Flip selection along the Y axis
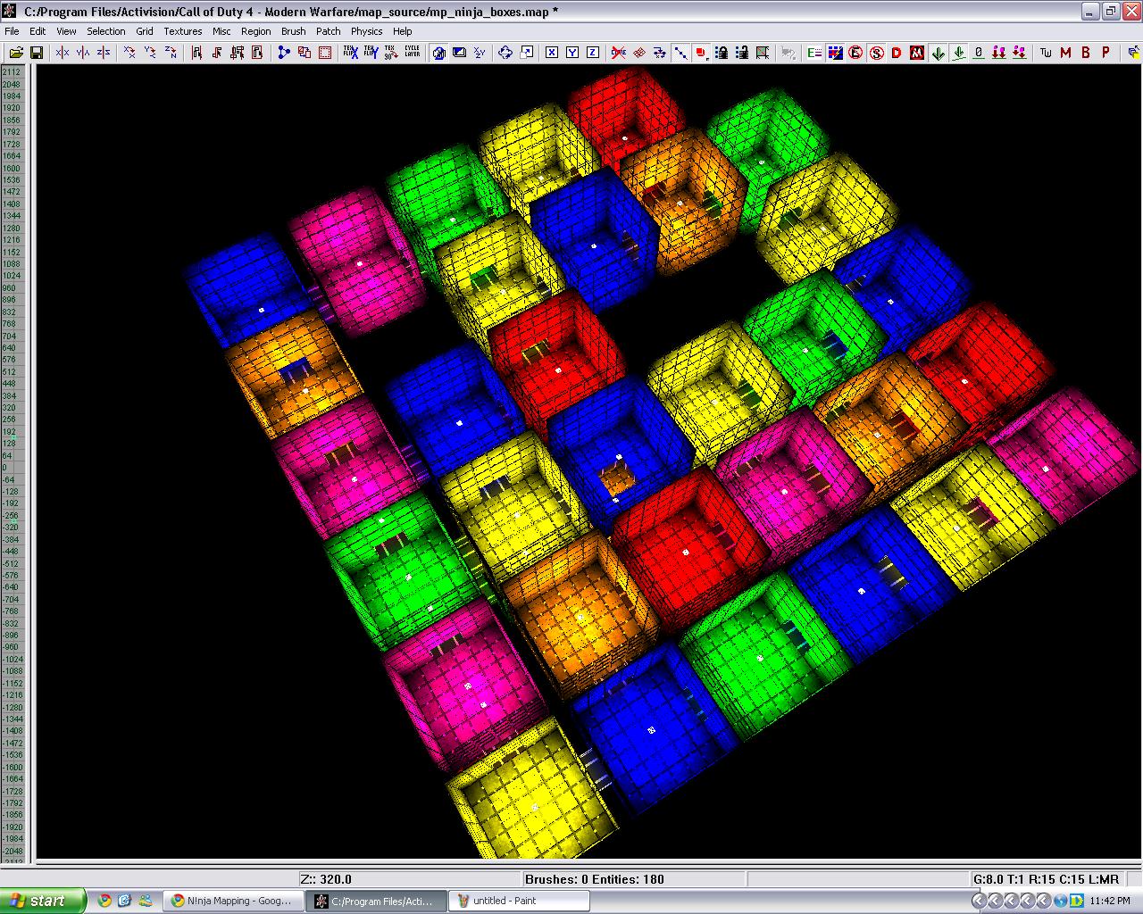 pos(83,53)
